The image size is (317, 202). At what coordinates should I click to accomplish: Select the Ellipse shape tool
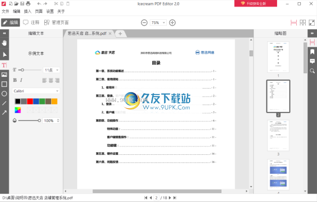click(4, 94)
